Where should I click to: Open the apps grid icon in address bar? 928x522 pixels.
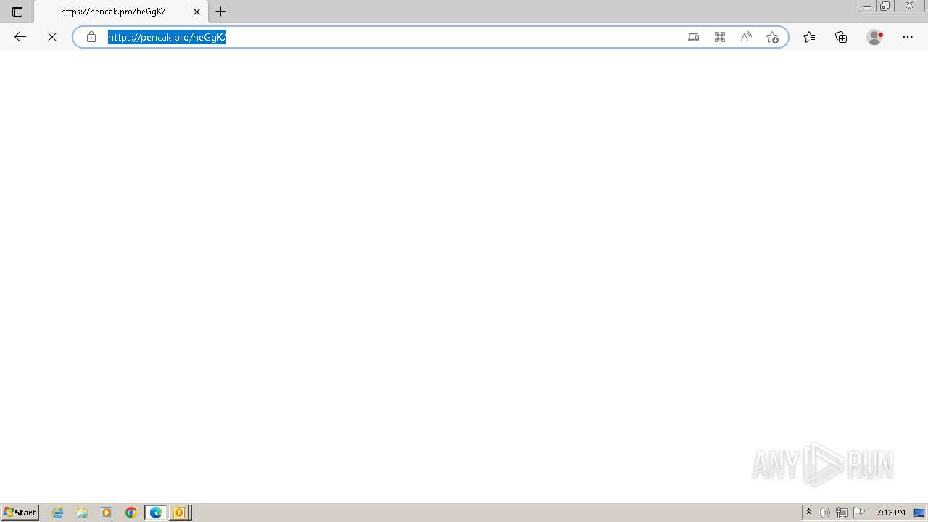[720, 37]
